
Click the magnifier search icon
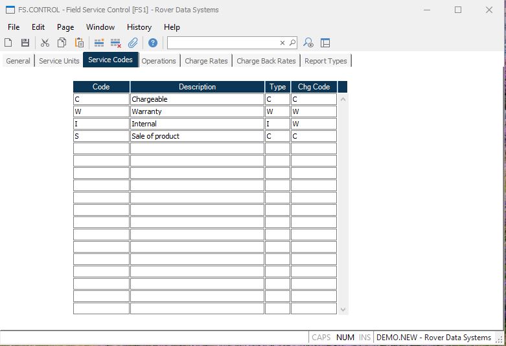click(x=292, y=43)
